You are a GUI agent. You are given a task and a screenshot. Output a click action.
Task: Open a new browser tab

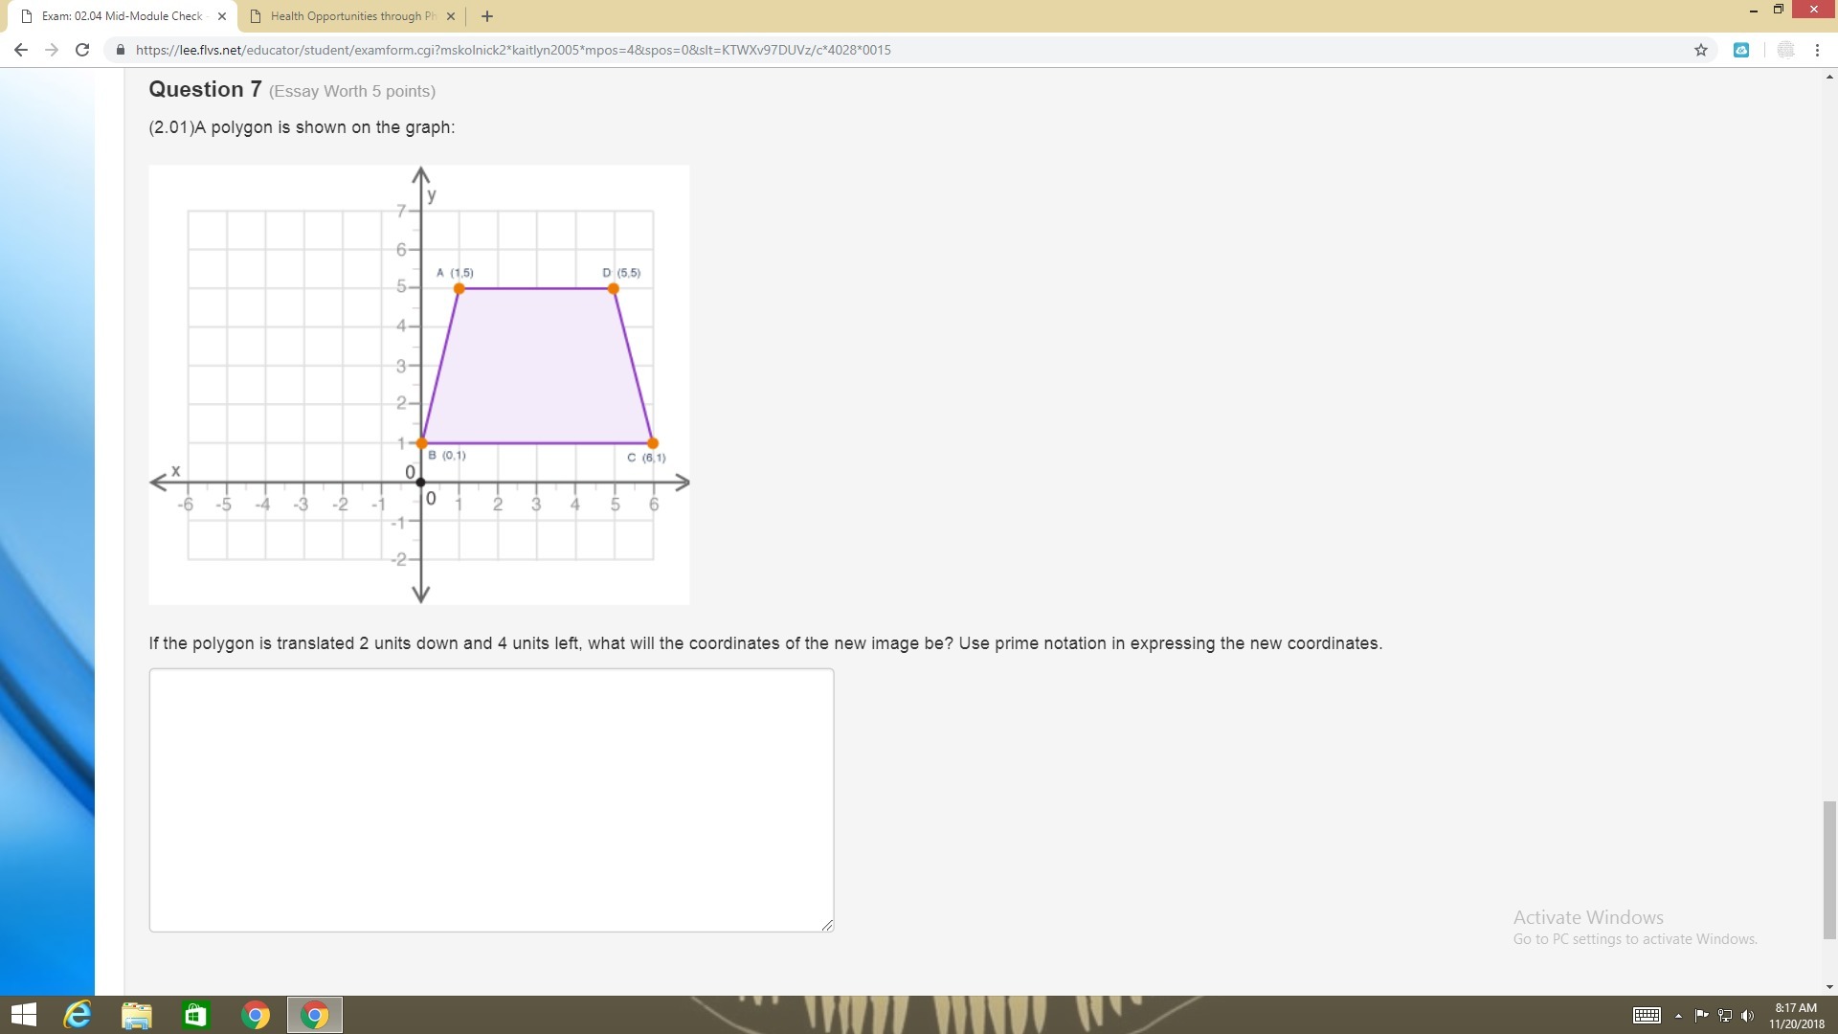tap(487, 16)
